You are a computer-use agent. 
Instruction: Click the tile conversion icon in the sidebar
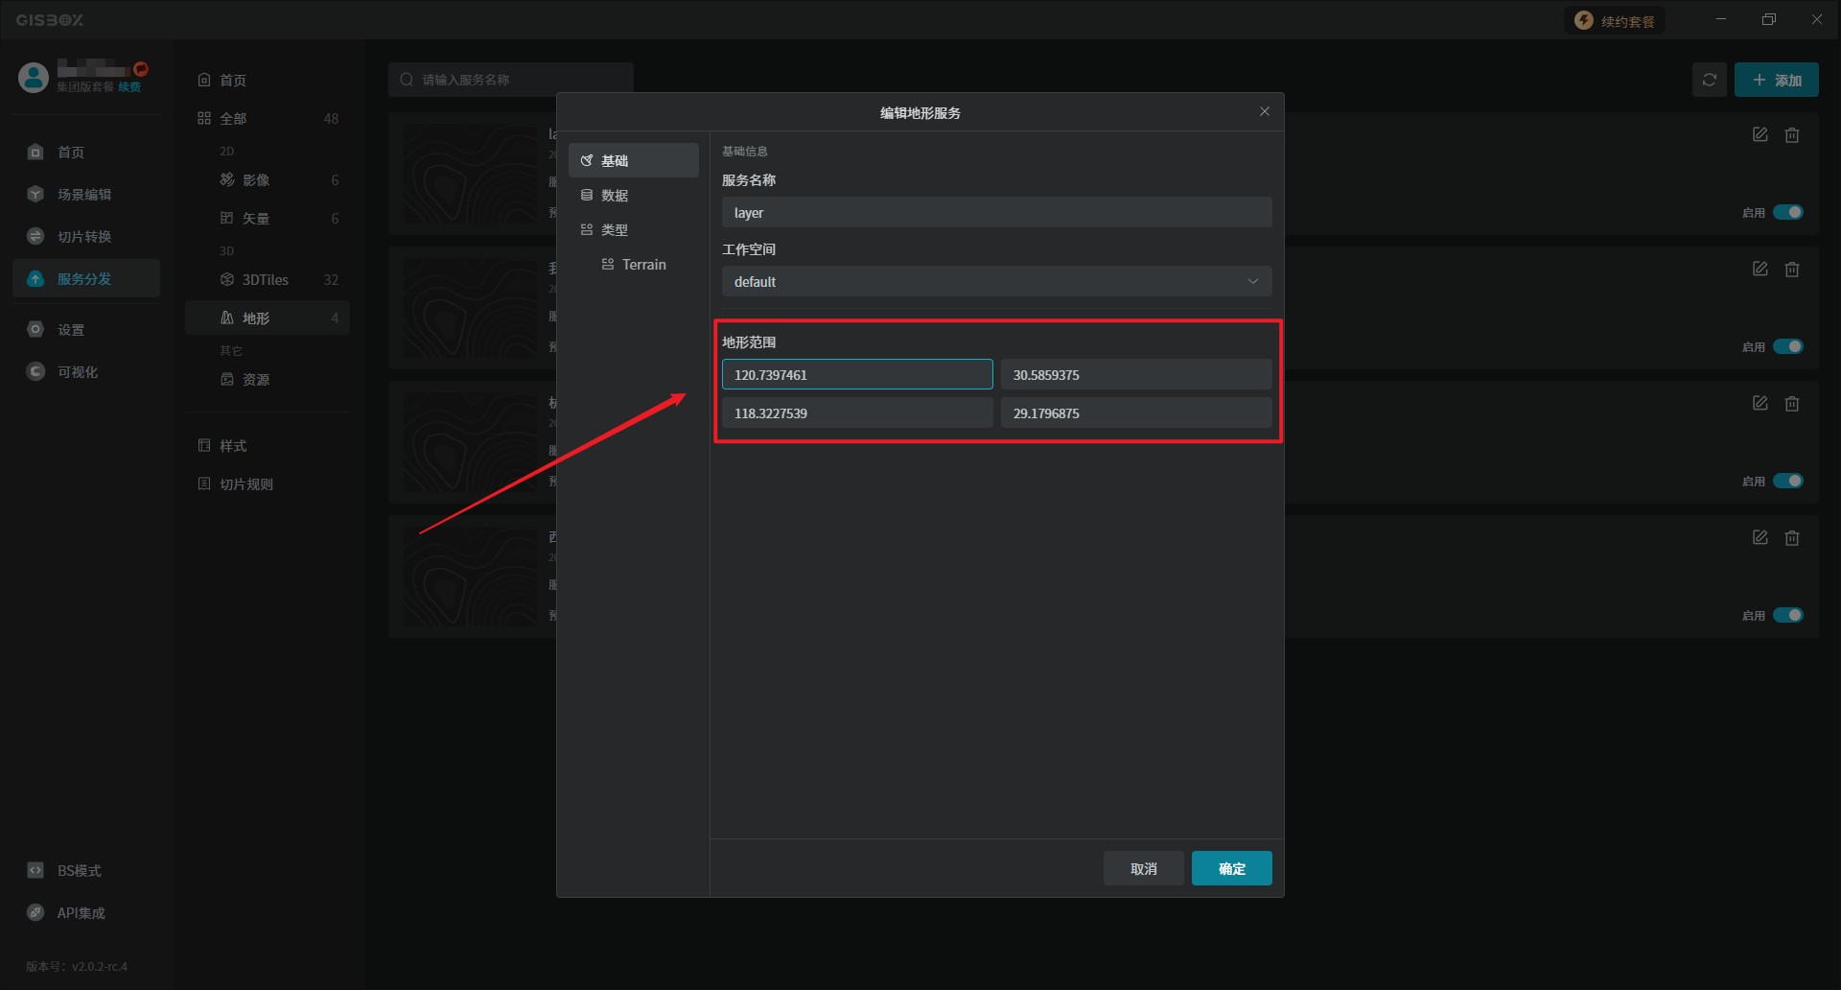[35, 237]
